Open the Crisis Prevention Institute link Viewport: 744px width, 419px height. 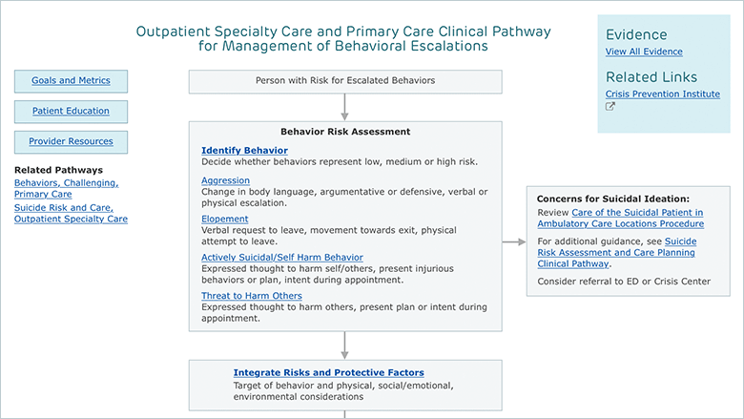click(x=662, y=94)
